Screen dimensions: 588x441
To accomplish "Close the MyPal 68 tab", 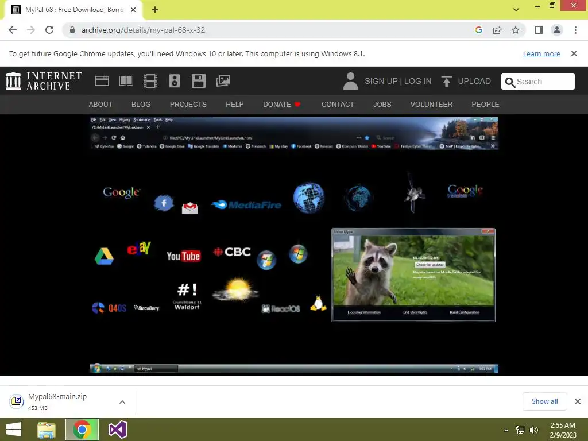I will tap(133, 10).
